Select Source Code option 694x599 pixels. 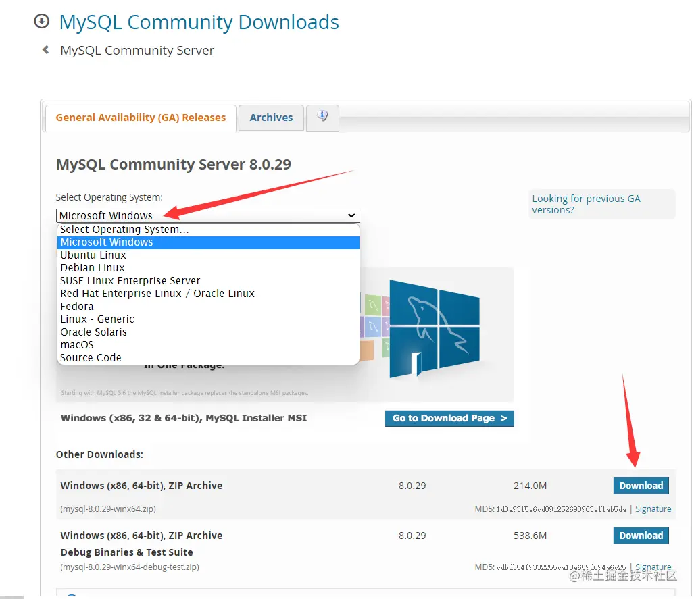point(208,358)
